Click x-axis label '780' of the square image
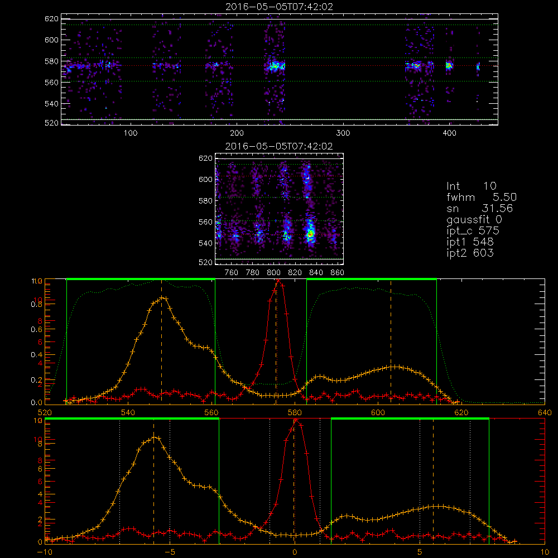 253,273
